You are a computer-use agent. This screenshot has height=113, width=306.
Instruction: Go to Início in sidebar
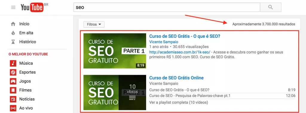point(24,24)
